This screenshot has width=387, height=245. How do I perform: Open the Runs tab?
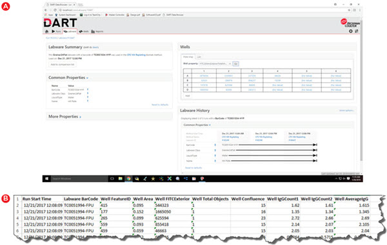pos(56,32)
